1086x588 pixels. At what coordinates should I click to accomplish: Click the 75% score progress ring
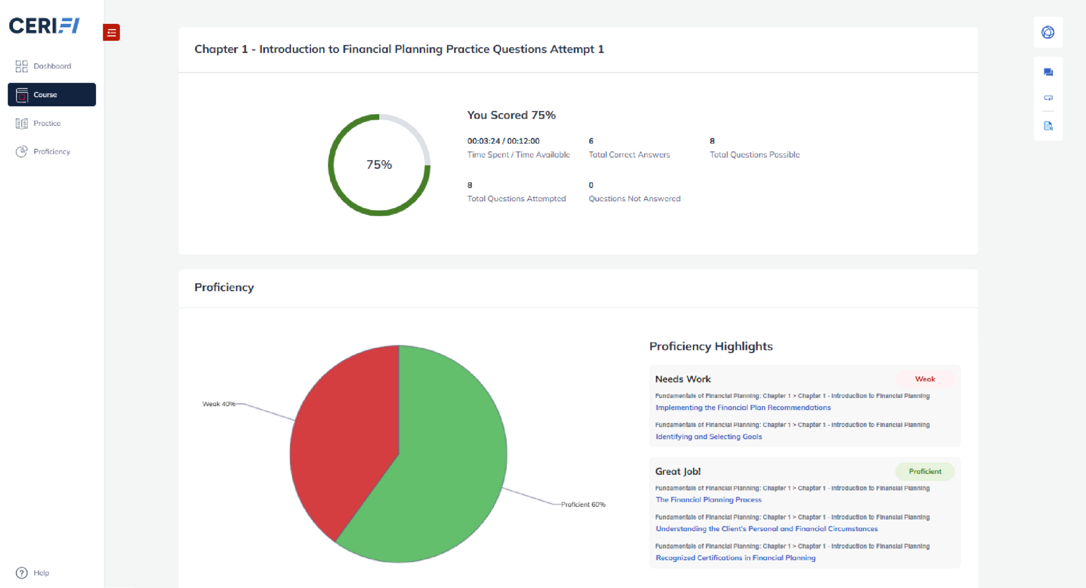(379, 165)
